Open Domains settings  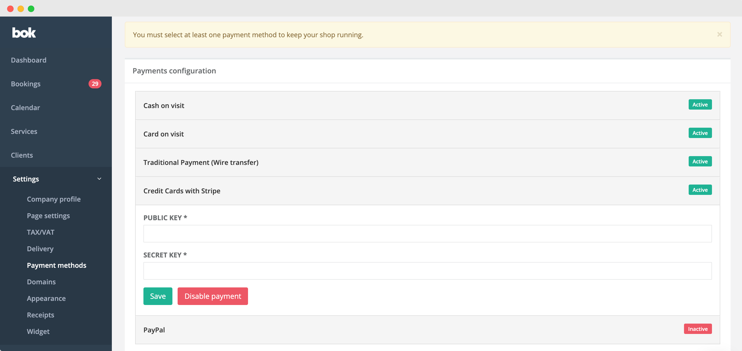coord(41,282)
